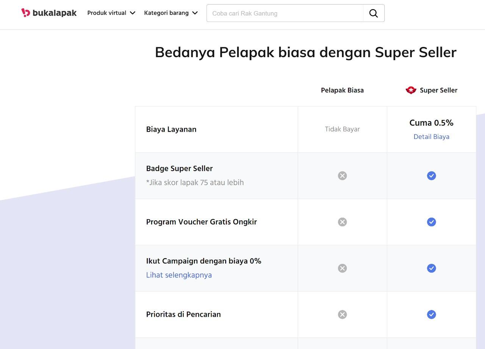Click the Super Seller column header text
The image size is (485, 349).
438,90
